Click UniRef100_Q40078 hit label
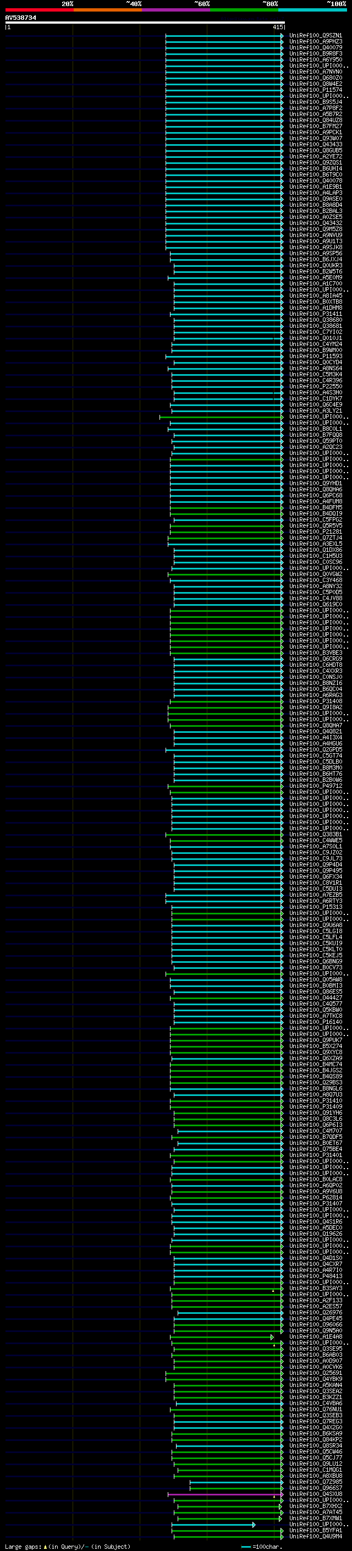This screenshot has height=1551, width=352. coord(315,180)
